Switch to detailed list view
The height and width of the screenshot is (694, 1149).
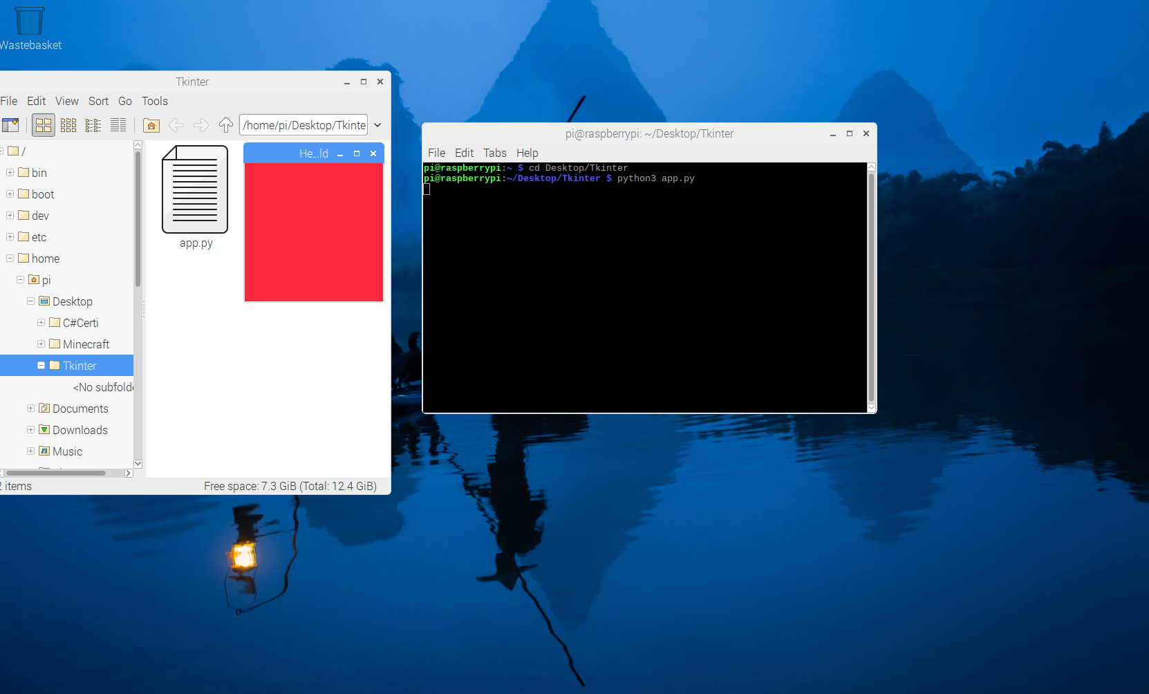click(x=118, y=124)
